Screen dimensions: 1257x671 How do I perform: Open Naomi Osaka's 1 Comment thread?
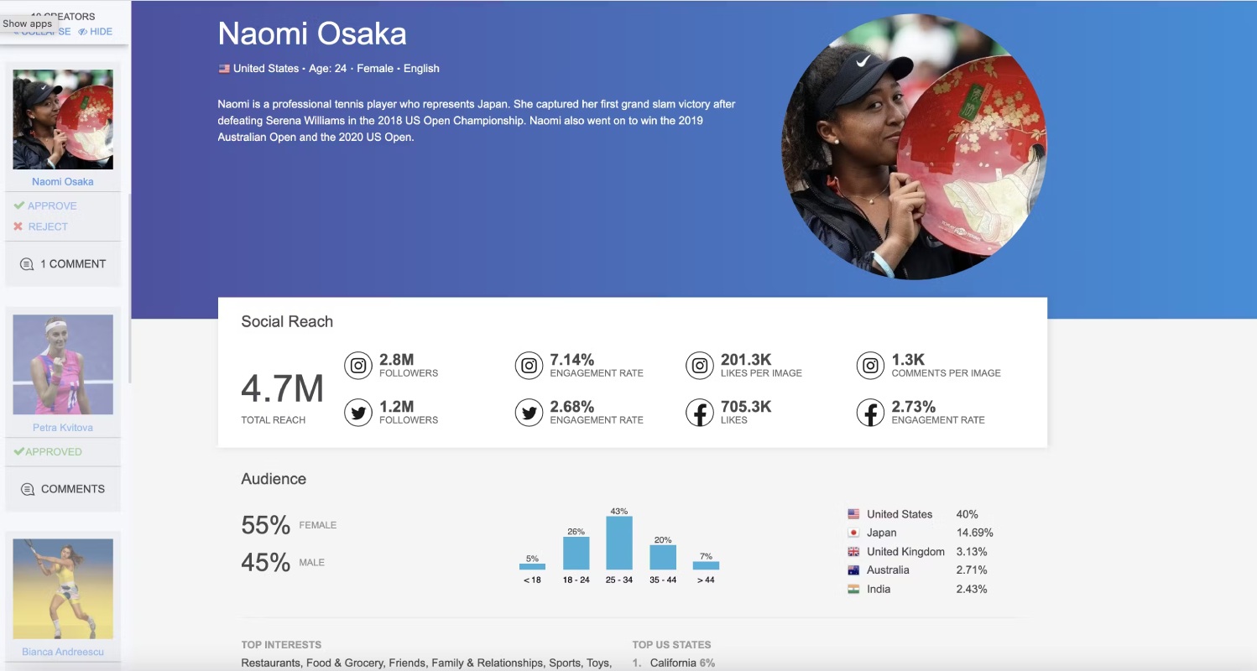[x=63, y=263]
